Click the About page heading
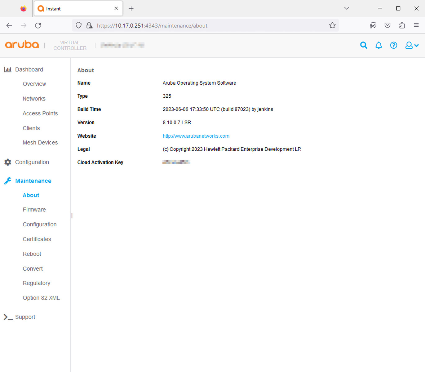The image size is (425, 372). [x=86, y=70]
